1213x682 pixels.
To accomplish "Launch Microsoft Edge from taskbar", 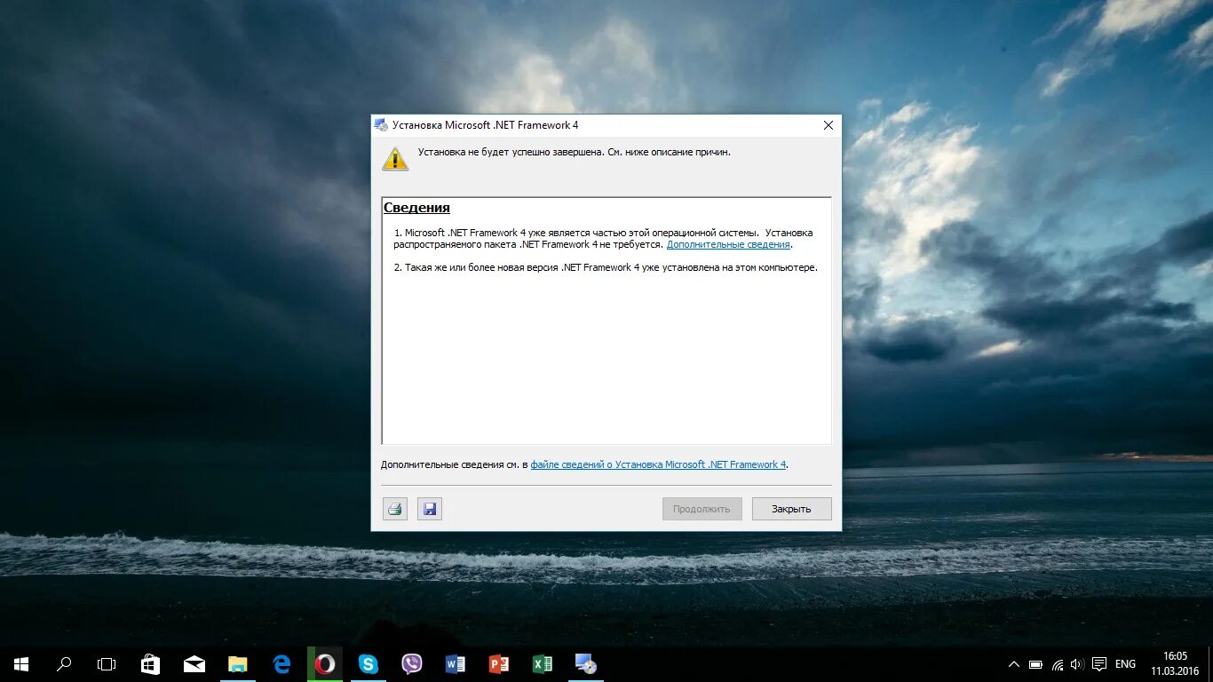I will 281,664.
